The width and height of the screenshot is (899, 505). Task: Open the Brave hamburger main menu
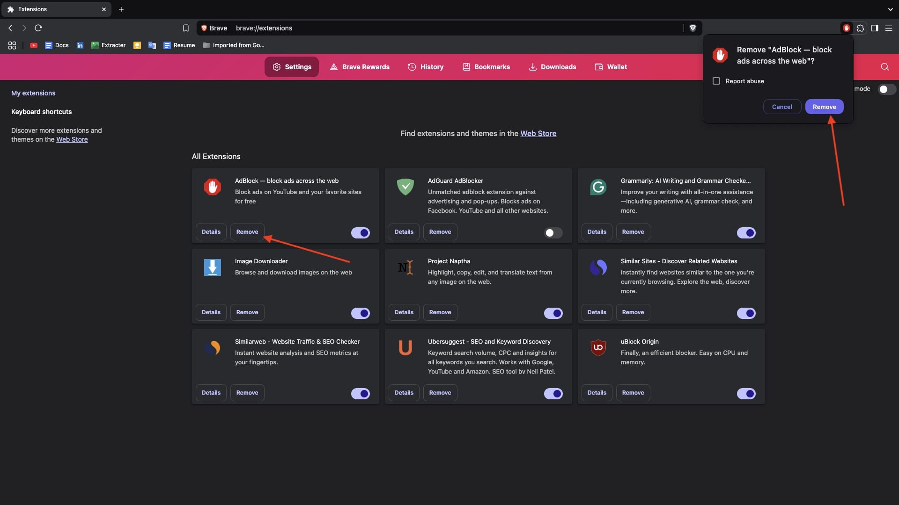pos(888,28)
